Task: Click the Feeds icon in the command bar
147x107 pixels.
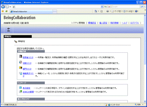Action: click(102, 11)
